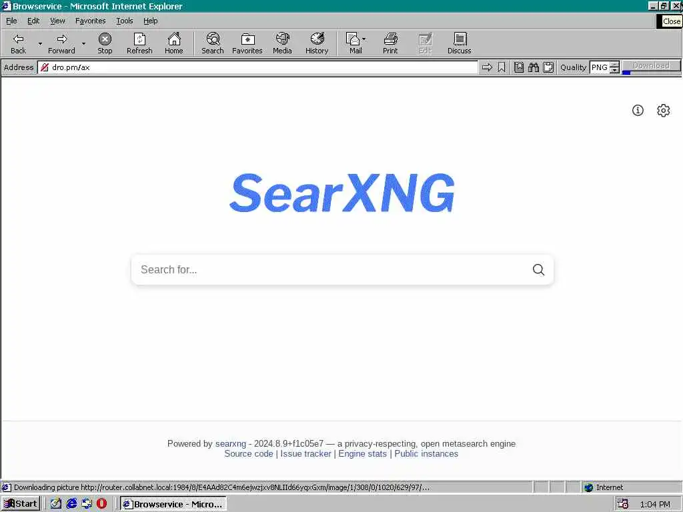This screenshot has height=512, width=683.
Task: Click the Go arrow beside address bar
Action: point(487,67)
